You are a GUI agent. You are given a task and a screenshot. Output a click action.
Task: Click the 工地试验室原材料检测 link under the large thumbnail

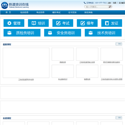(x=26, y=80)
